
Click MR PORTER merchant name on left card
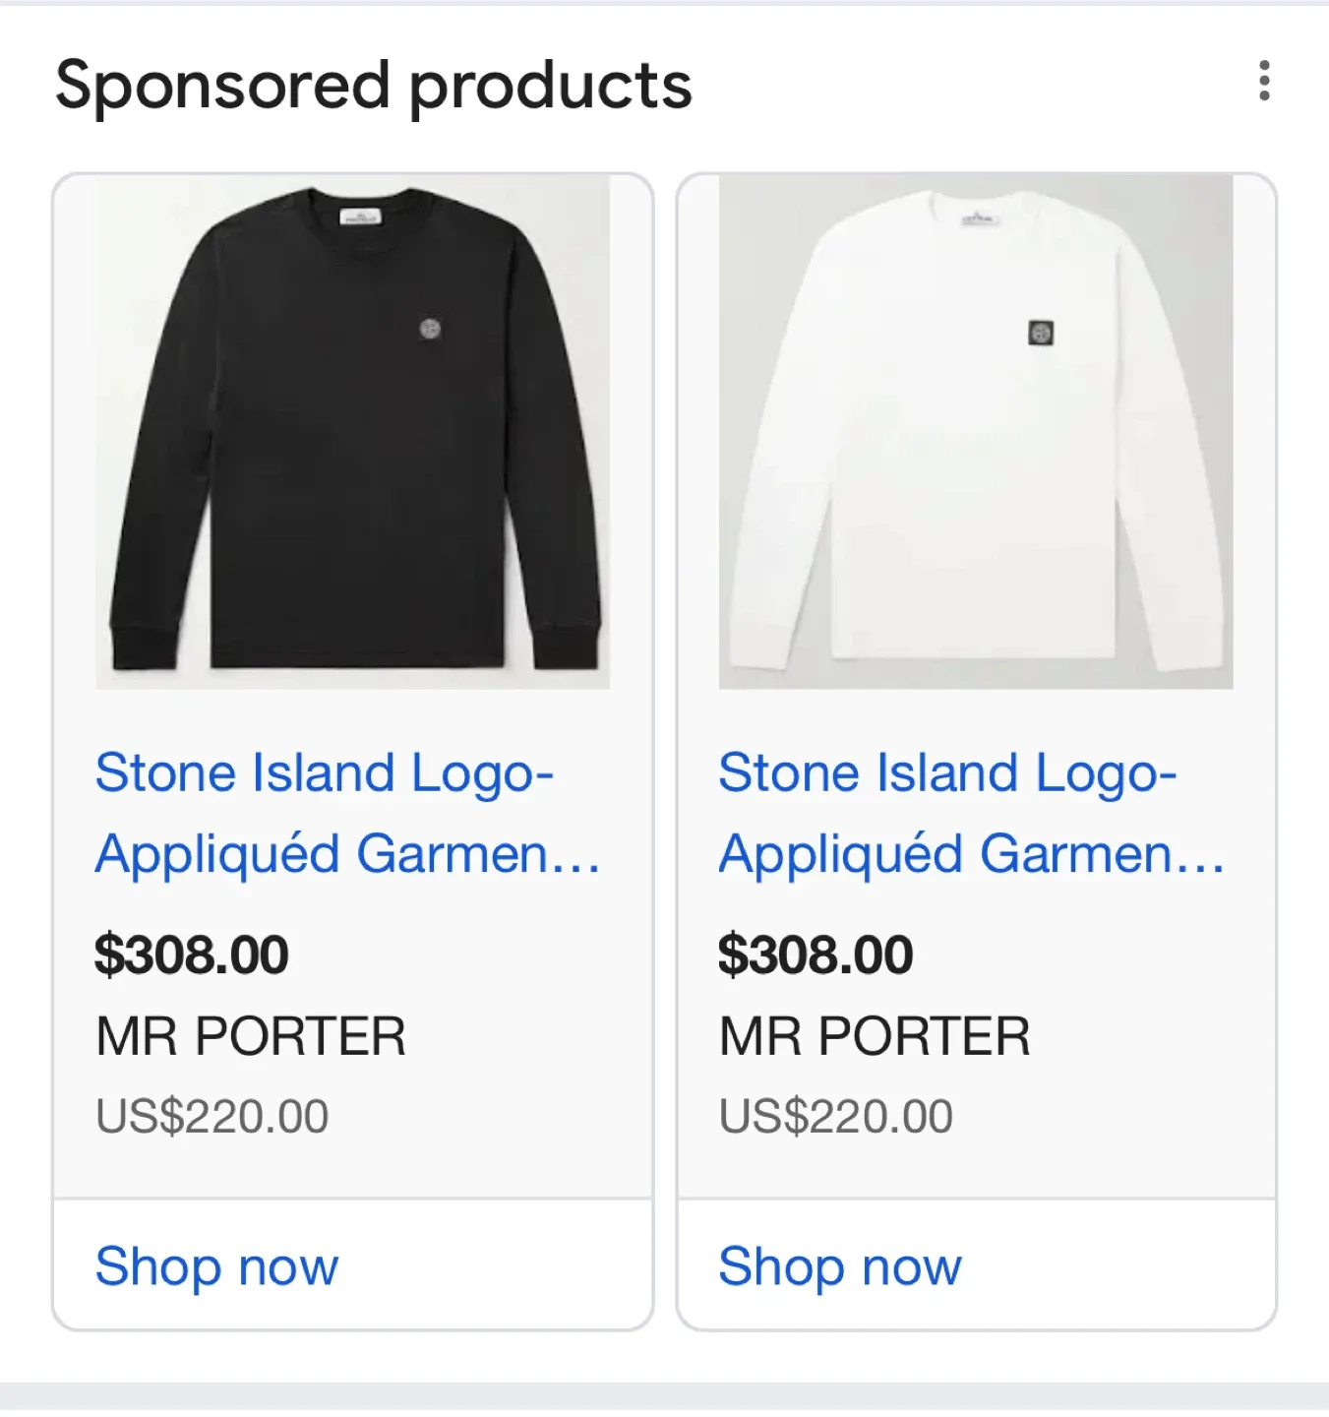[x=251, y=1034]
